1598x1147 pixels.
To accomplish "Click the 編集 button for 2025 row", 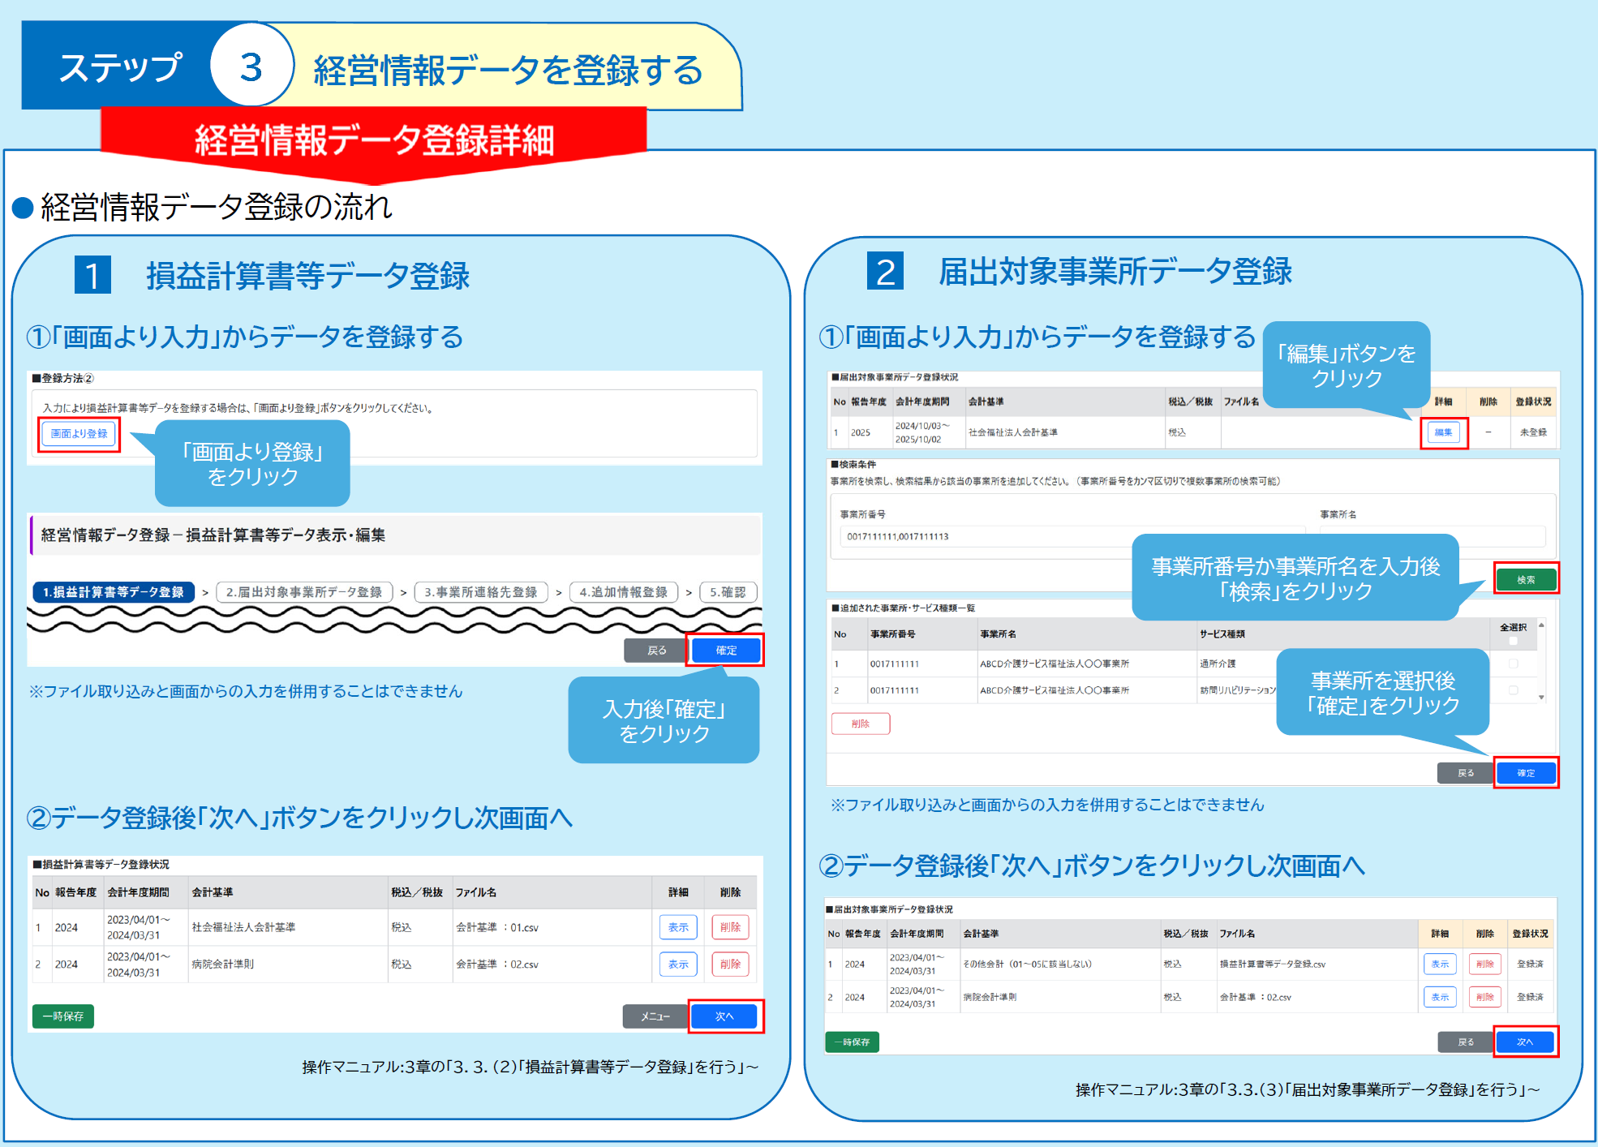I will [1444, 432].
